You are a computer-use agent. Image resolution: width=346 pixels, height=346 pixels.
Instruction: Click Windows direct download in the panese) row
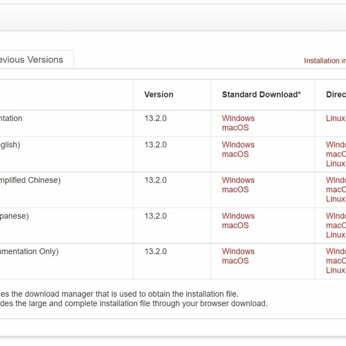point(336,216)
